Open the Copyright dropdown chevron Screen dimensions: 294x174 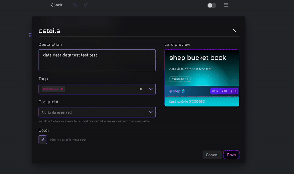coord(151,112)
